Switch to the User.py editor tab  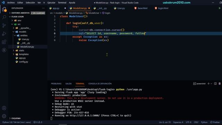tap(121, 8)
